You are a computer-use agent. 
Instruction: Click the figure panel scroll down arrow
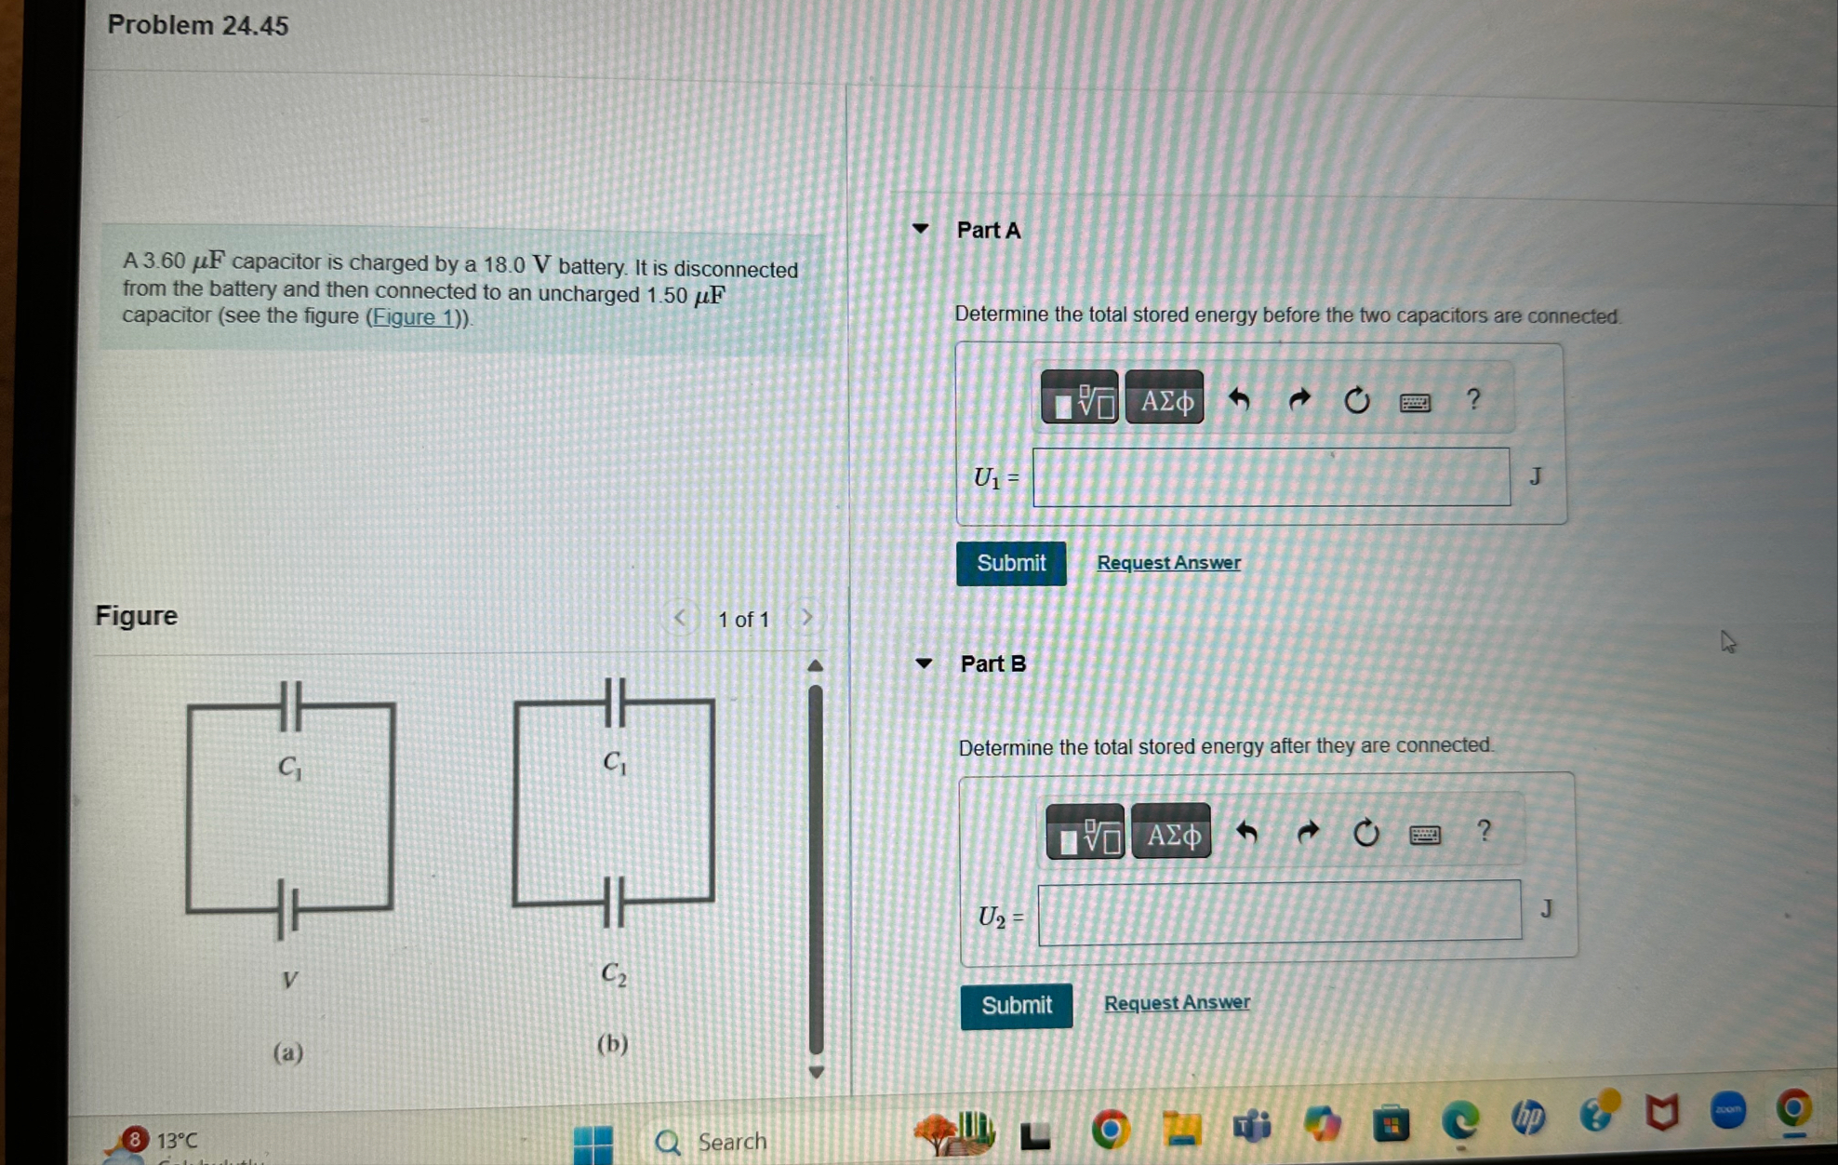point(816,1071)
